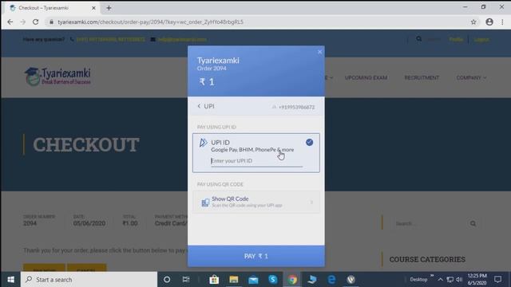Screen dimensions: 511x287
Task: Open Skype from taskbar
Action: click(x=273, y=279)
